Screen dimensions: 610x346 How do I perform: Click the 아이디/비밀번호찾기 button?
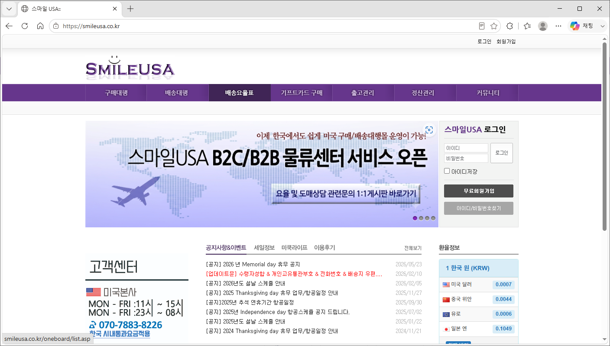point(479,208)
